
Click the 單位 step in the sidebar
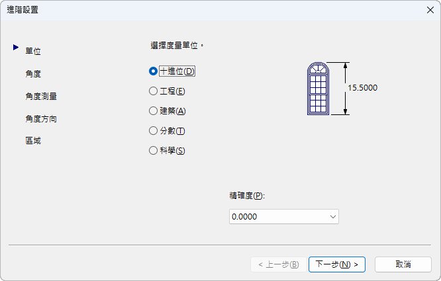(x=33, y=51)
